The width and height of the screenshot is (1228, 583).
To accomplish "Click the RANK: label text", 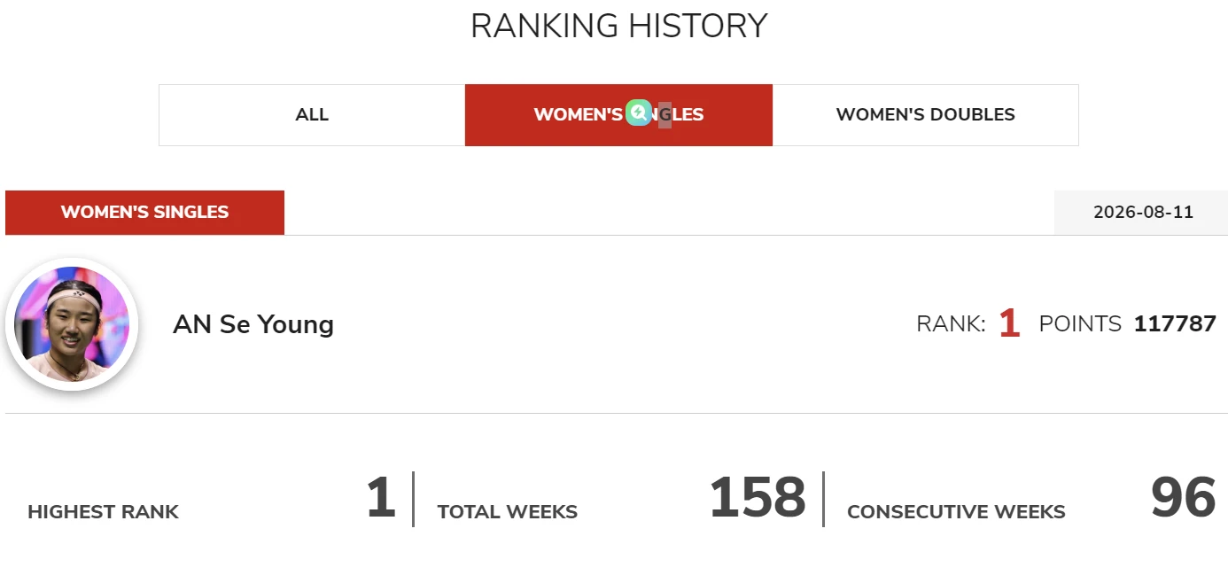I will pyautogui.click(x=951, y=324).
